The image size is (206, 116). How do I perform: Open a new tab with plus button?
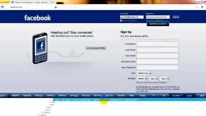[52, 2]
